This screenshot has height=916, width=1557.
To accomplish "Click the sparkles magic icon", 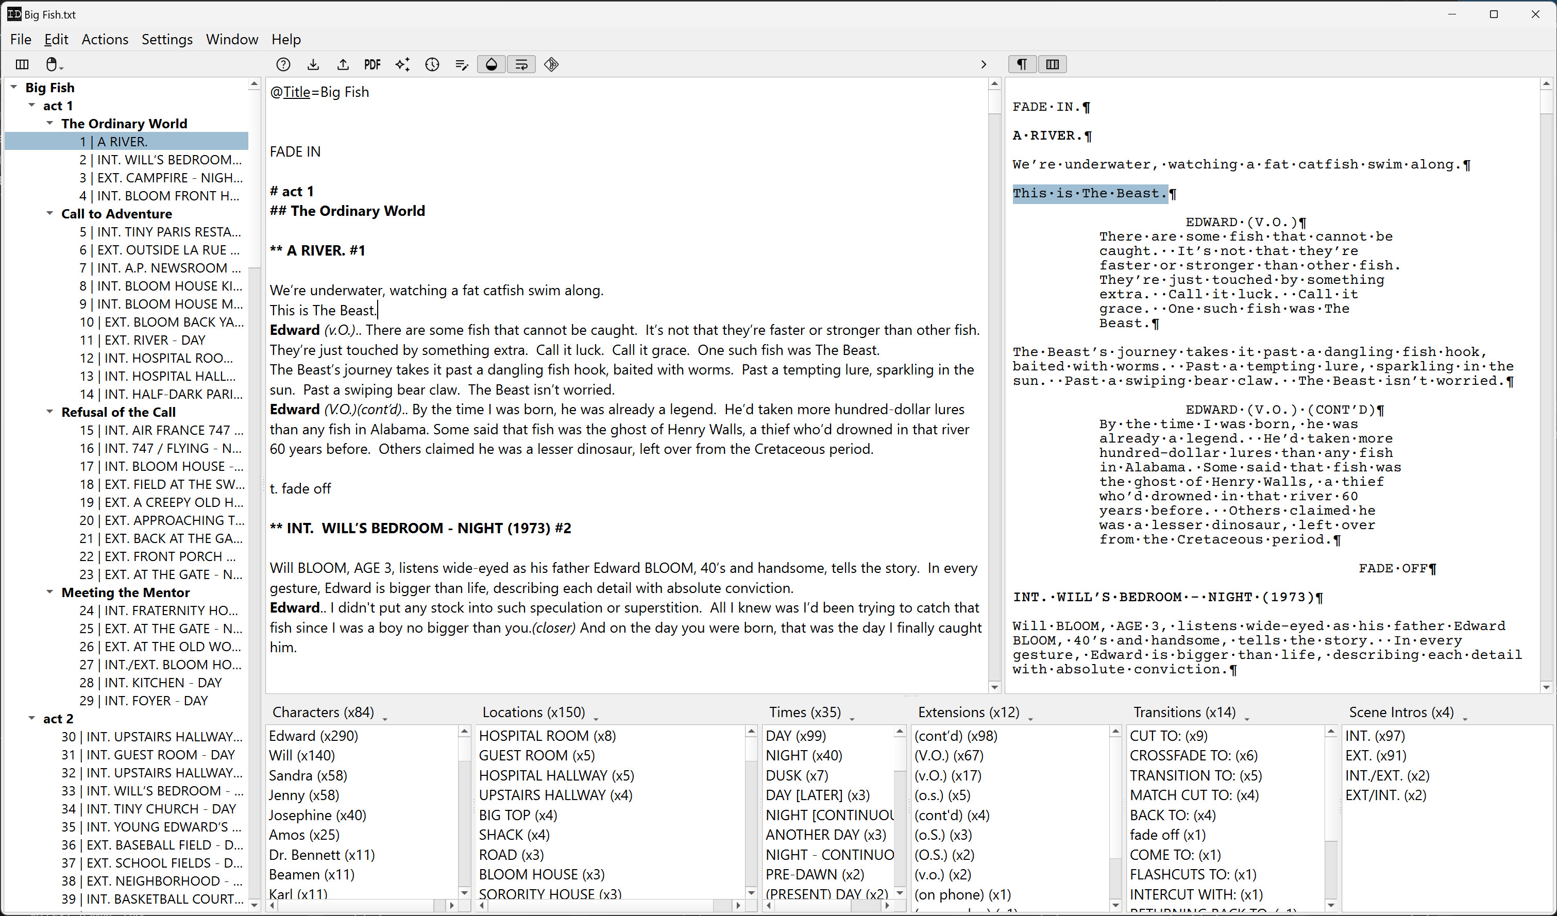I will (403, 64).
